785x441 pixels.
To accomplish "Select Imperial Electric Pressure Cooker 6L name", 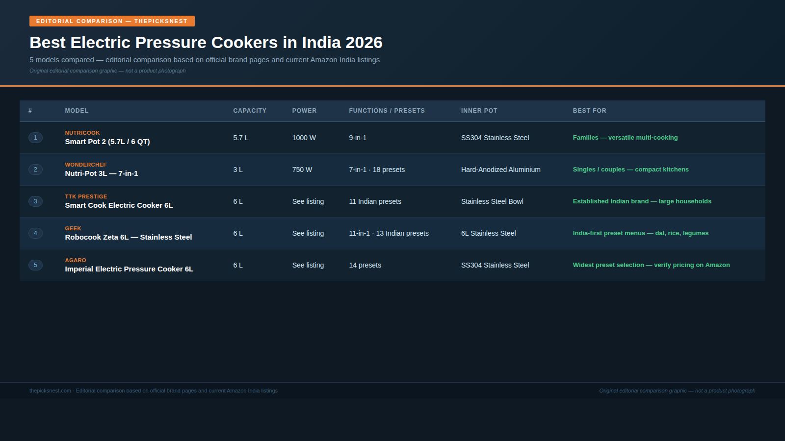I will tap(129, 269).
